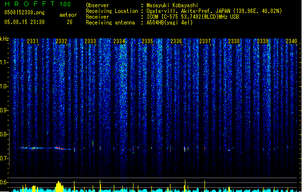Click the 1.0 frequency axis label
302x192 pixels.
(x=4, y=86)
